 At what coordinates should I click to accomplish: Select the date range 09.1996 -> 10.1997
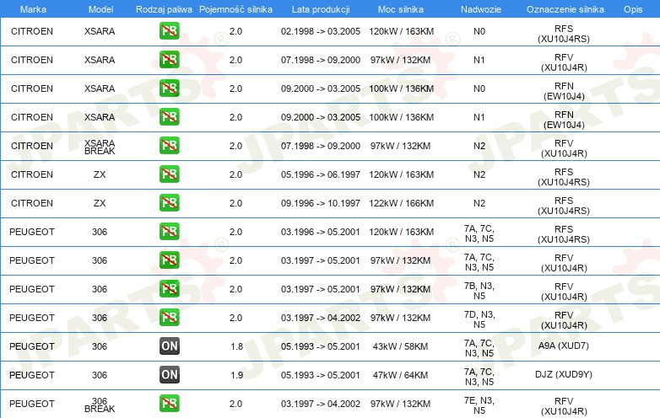point(321,203)
